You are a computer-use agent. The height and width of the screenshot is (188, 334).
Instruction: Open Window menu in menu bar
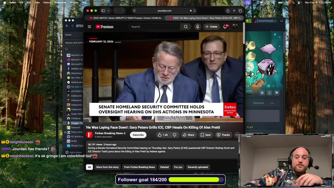click(74, 3)
